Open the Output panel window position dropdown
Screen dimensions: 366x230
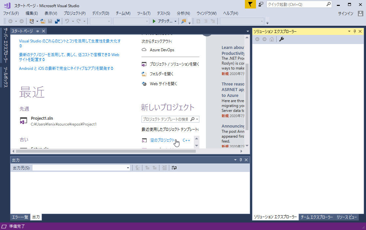(235, 160)
